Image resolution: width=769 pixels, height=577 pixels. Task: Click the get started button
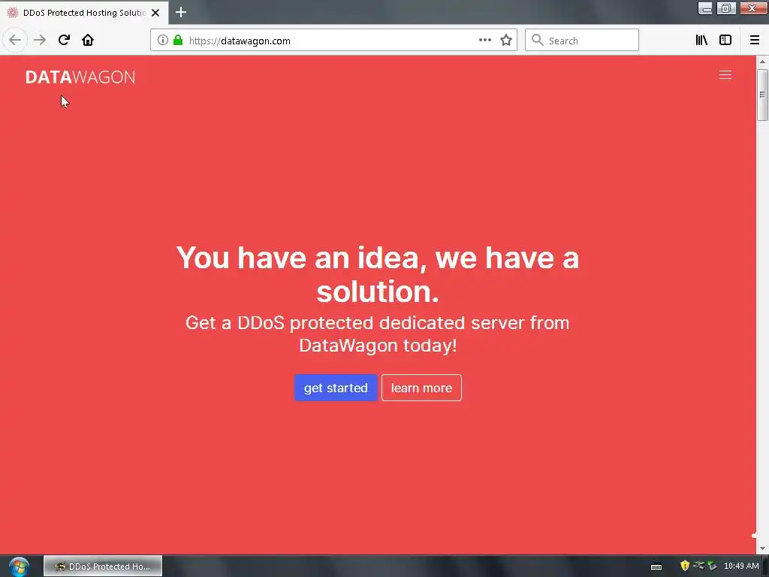tap(336, 388)
